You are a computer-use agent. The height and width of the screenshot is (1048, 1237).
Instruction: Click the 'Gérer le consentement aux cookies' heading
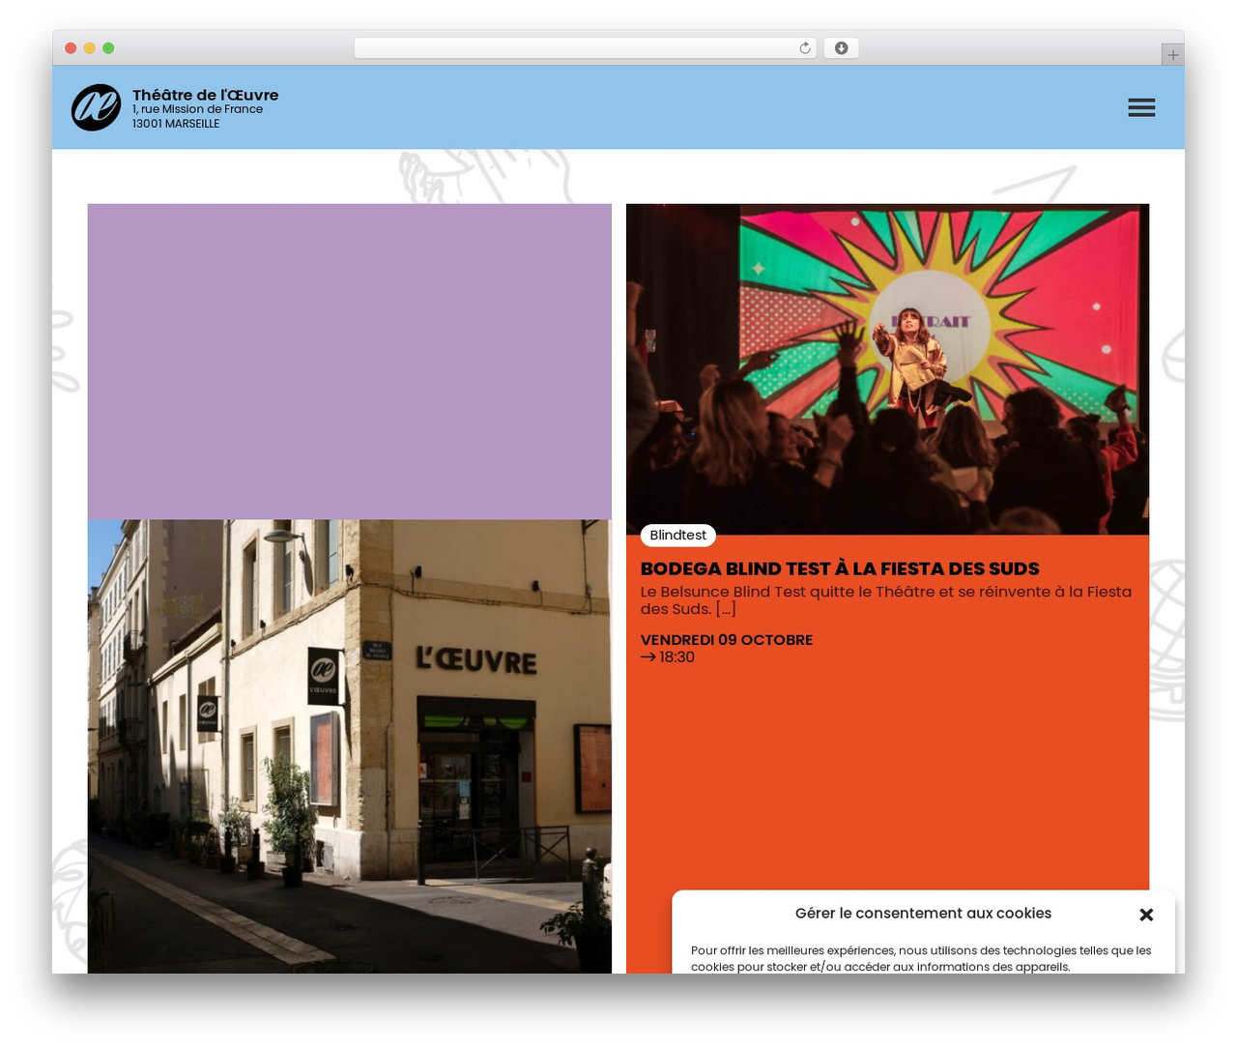[923, 914]
